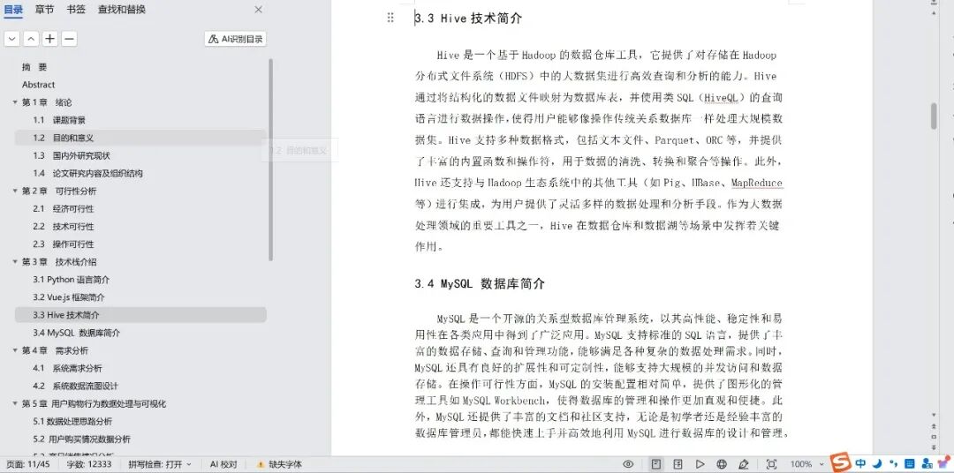Switch to page layout view icon
The width and height of the screenshot is (954, 473).
point(656,464)
